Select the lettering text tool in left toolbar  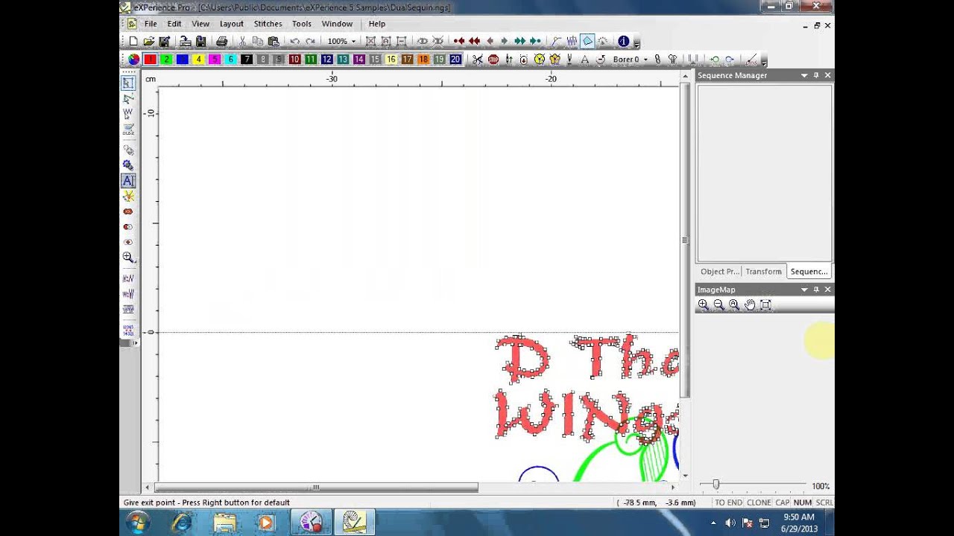click(128, 180)
